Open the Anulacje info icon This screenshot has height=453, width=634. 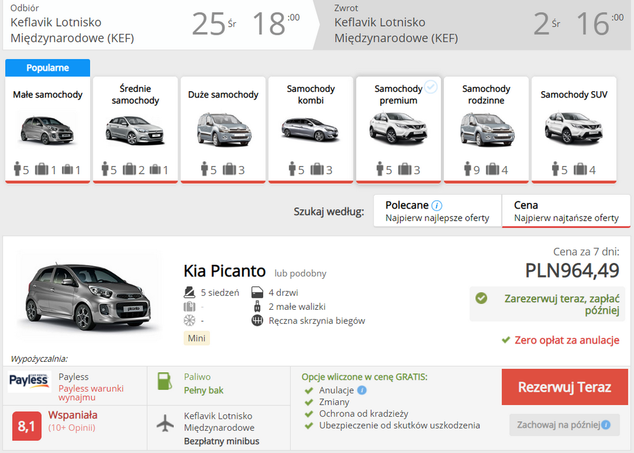tap(362, 390)
